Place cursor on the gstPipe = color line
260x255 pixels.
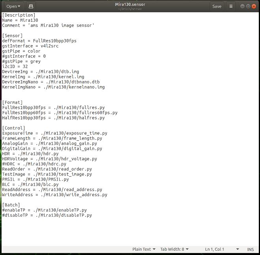(21, 51)
